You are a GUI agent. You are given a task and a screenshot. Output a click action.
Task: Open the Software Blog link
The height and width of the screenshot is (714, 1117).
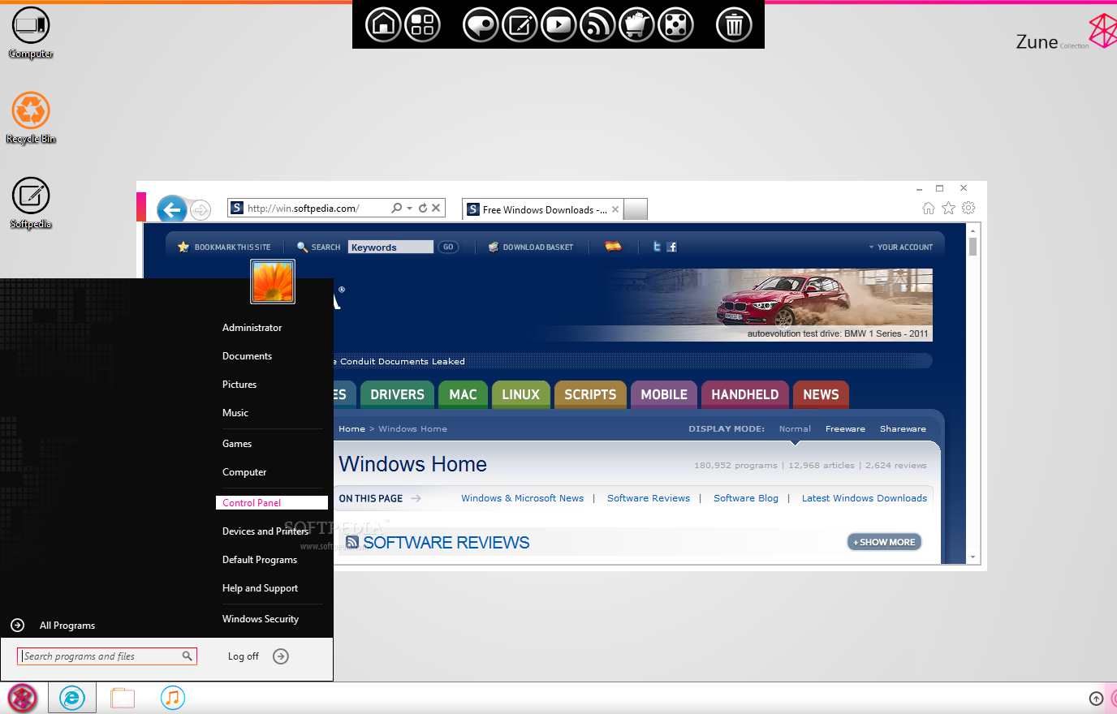745,498
